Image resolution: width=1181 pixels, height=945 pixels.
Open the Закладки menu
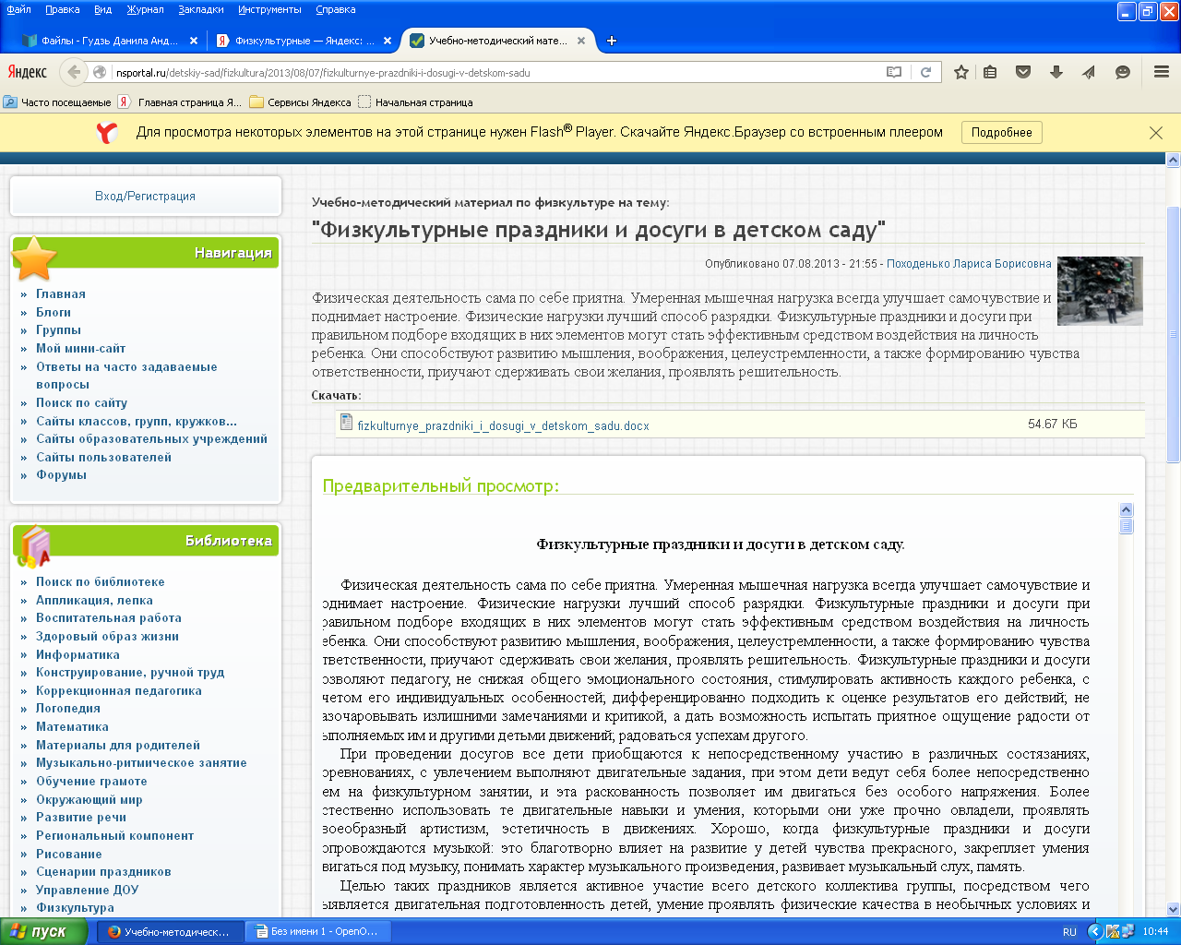tap(200, 9)
